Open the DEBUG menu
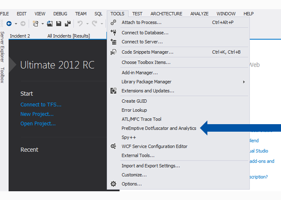Screen dimensions: 281x200 click(x=60, y=14)
